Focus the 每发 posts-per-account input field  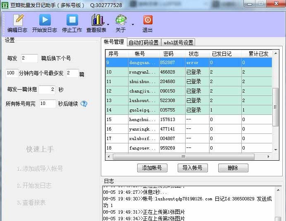point(29,58)
